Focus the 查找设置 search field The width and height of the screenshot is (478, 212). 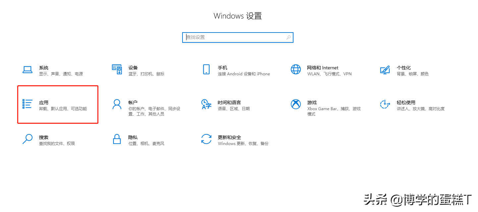[238, 37]
